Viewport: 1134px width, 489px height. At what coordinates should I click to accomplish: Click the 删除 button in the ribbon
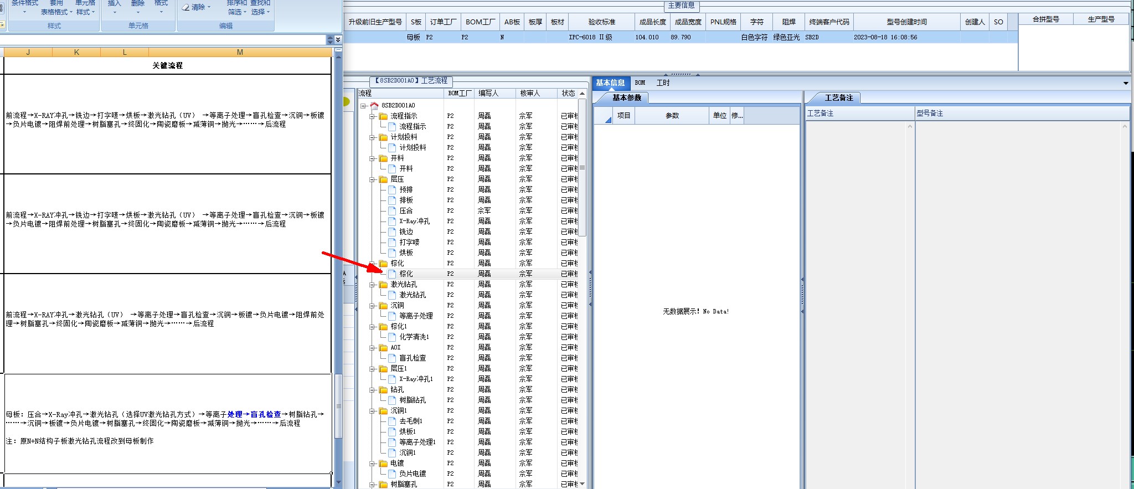tap(138, 7)
